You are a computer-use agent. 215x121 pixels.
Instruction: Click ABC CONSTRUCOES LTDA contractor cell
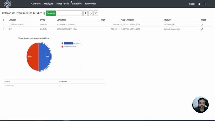[67, 29]
